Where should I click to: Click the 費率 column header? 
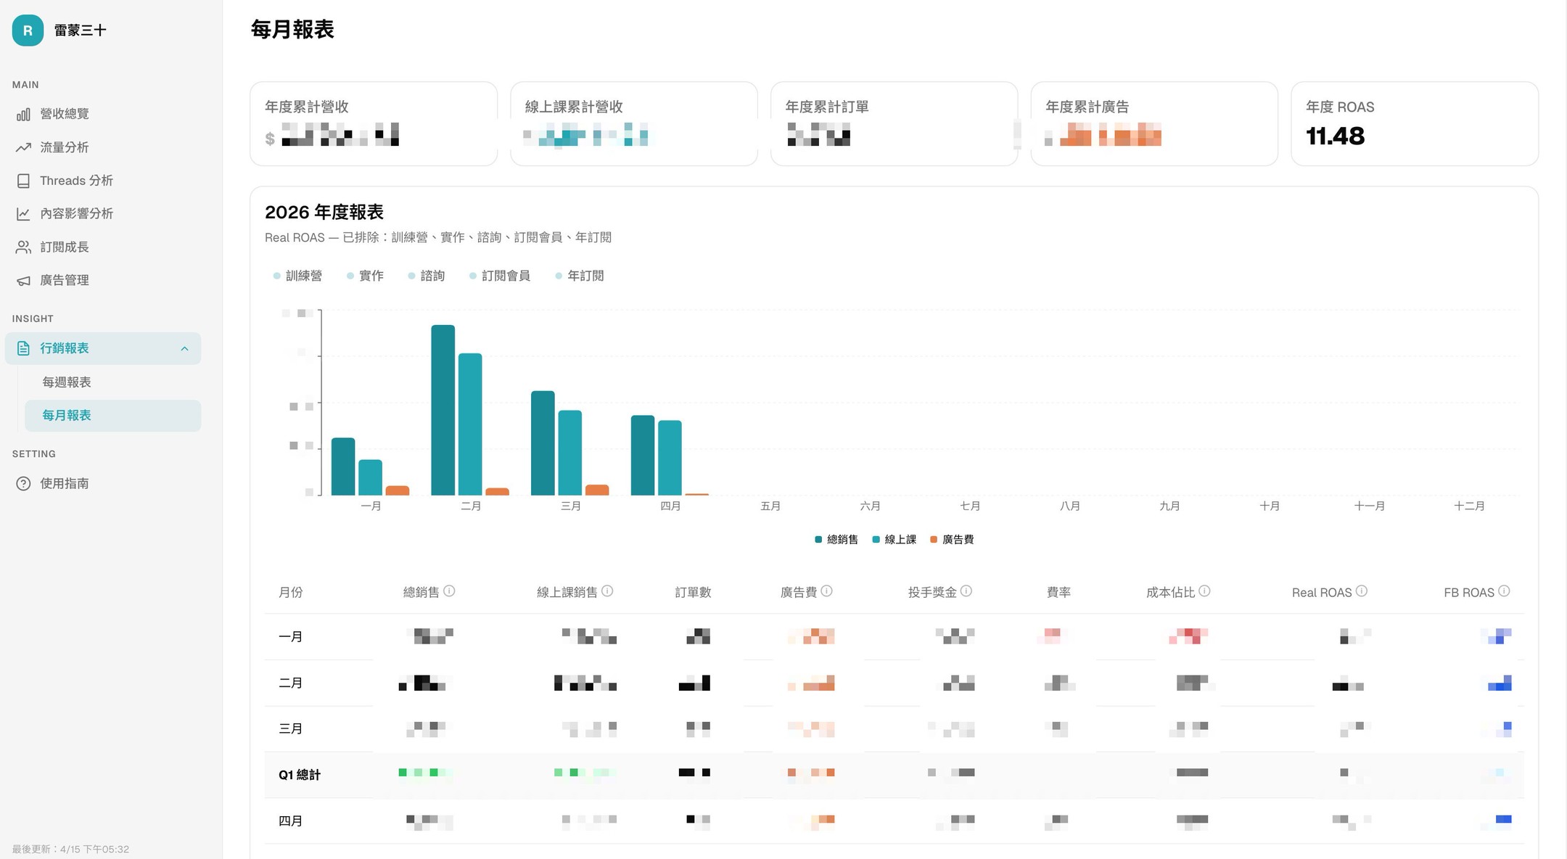[x=1059, y=593]
